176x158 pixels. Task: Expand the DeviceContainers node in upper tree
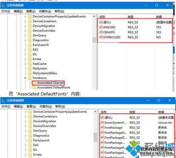25,21
